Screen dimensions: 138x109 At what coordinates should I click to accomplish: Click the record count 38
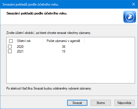click(64, 47)
